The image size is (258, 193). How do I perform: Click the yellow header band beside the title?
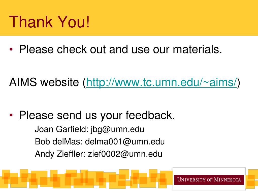tap(173, 18)
